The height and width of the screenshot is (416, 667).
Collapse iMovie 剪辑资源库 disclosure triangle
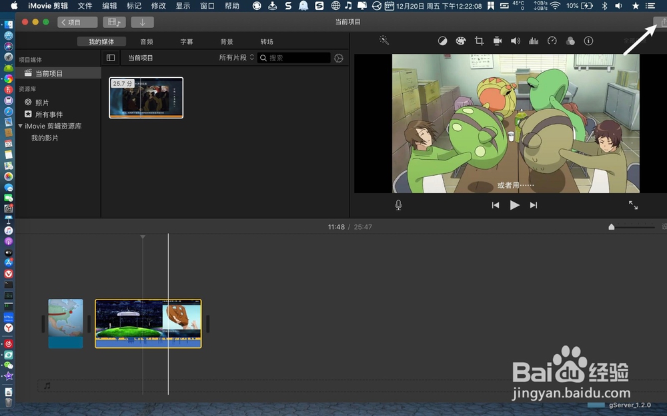point(20,126)
